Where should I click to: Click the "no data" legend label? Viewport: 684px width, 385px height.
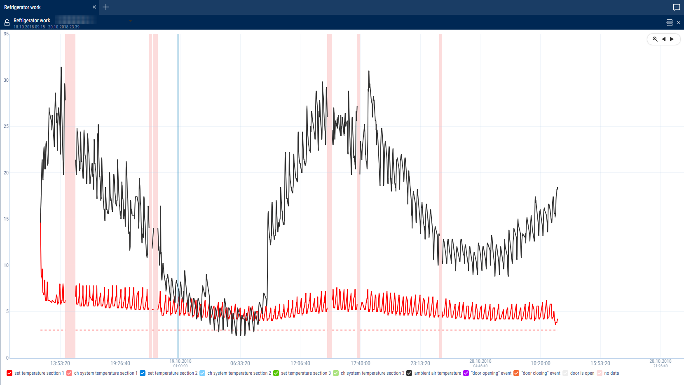coord(611,373)
